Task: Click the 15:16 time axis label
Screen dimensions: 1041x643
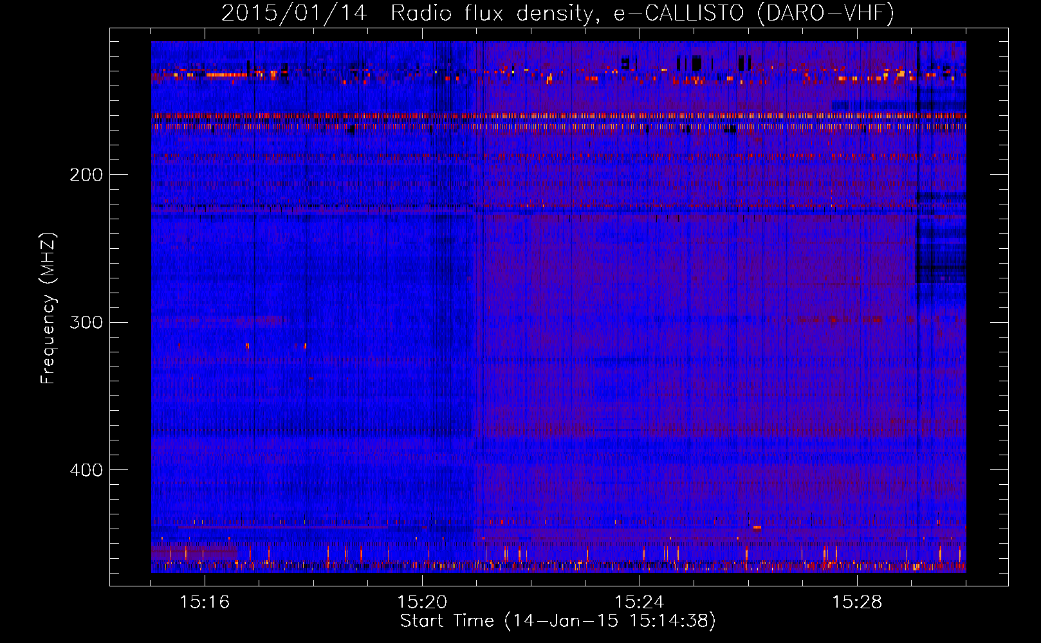Action: click(x=205, y=602)
